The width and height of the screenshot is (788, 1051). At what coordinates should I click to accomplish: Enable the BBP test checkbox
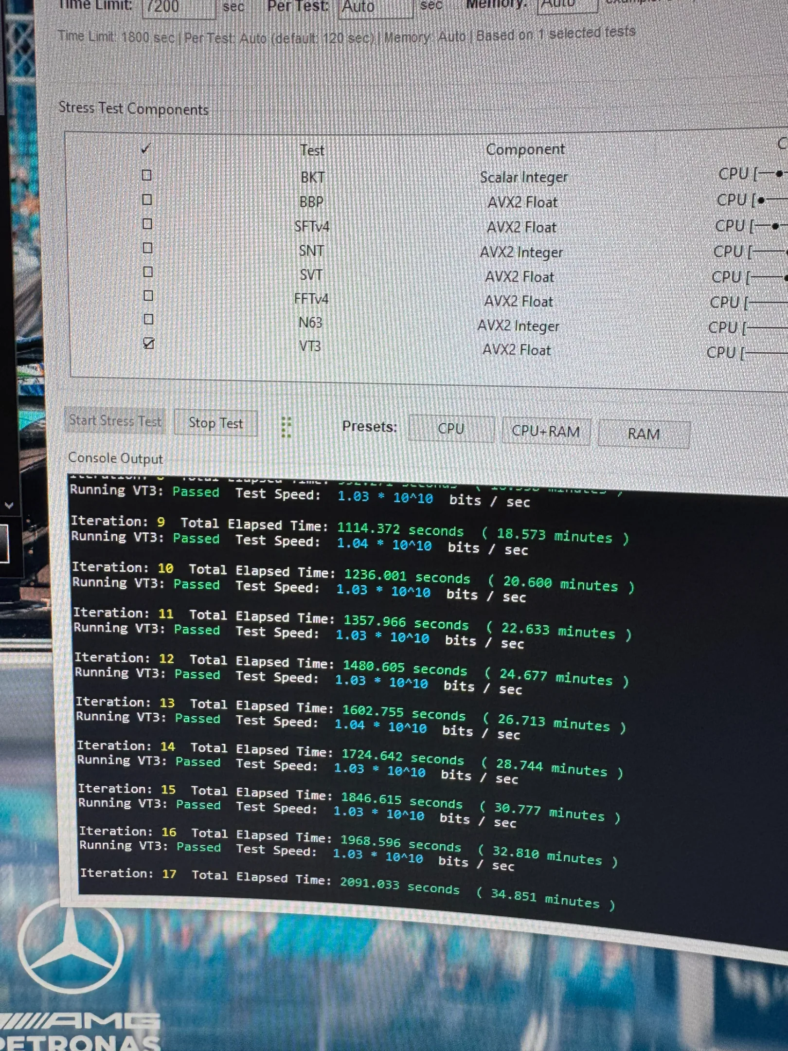147,199
